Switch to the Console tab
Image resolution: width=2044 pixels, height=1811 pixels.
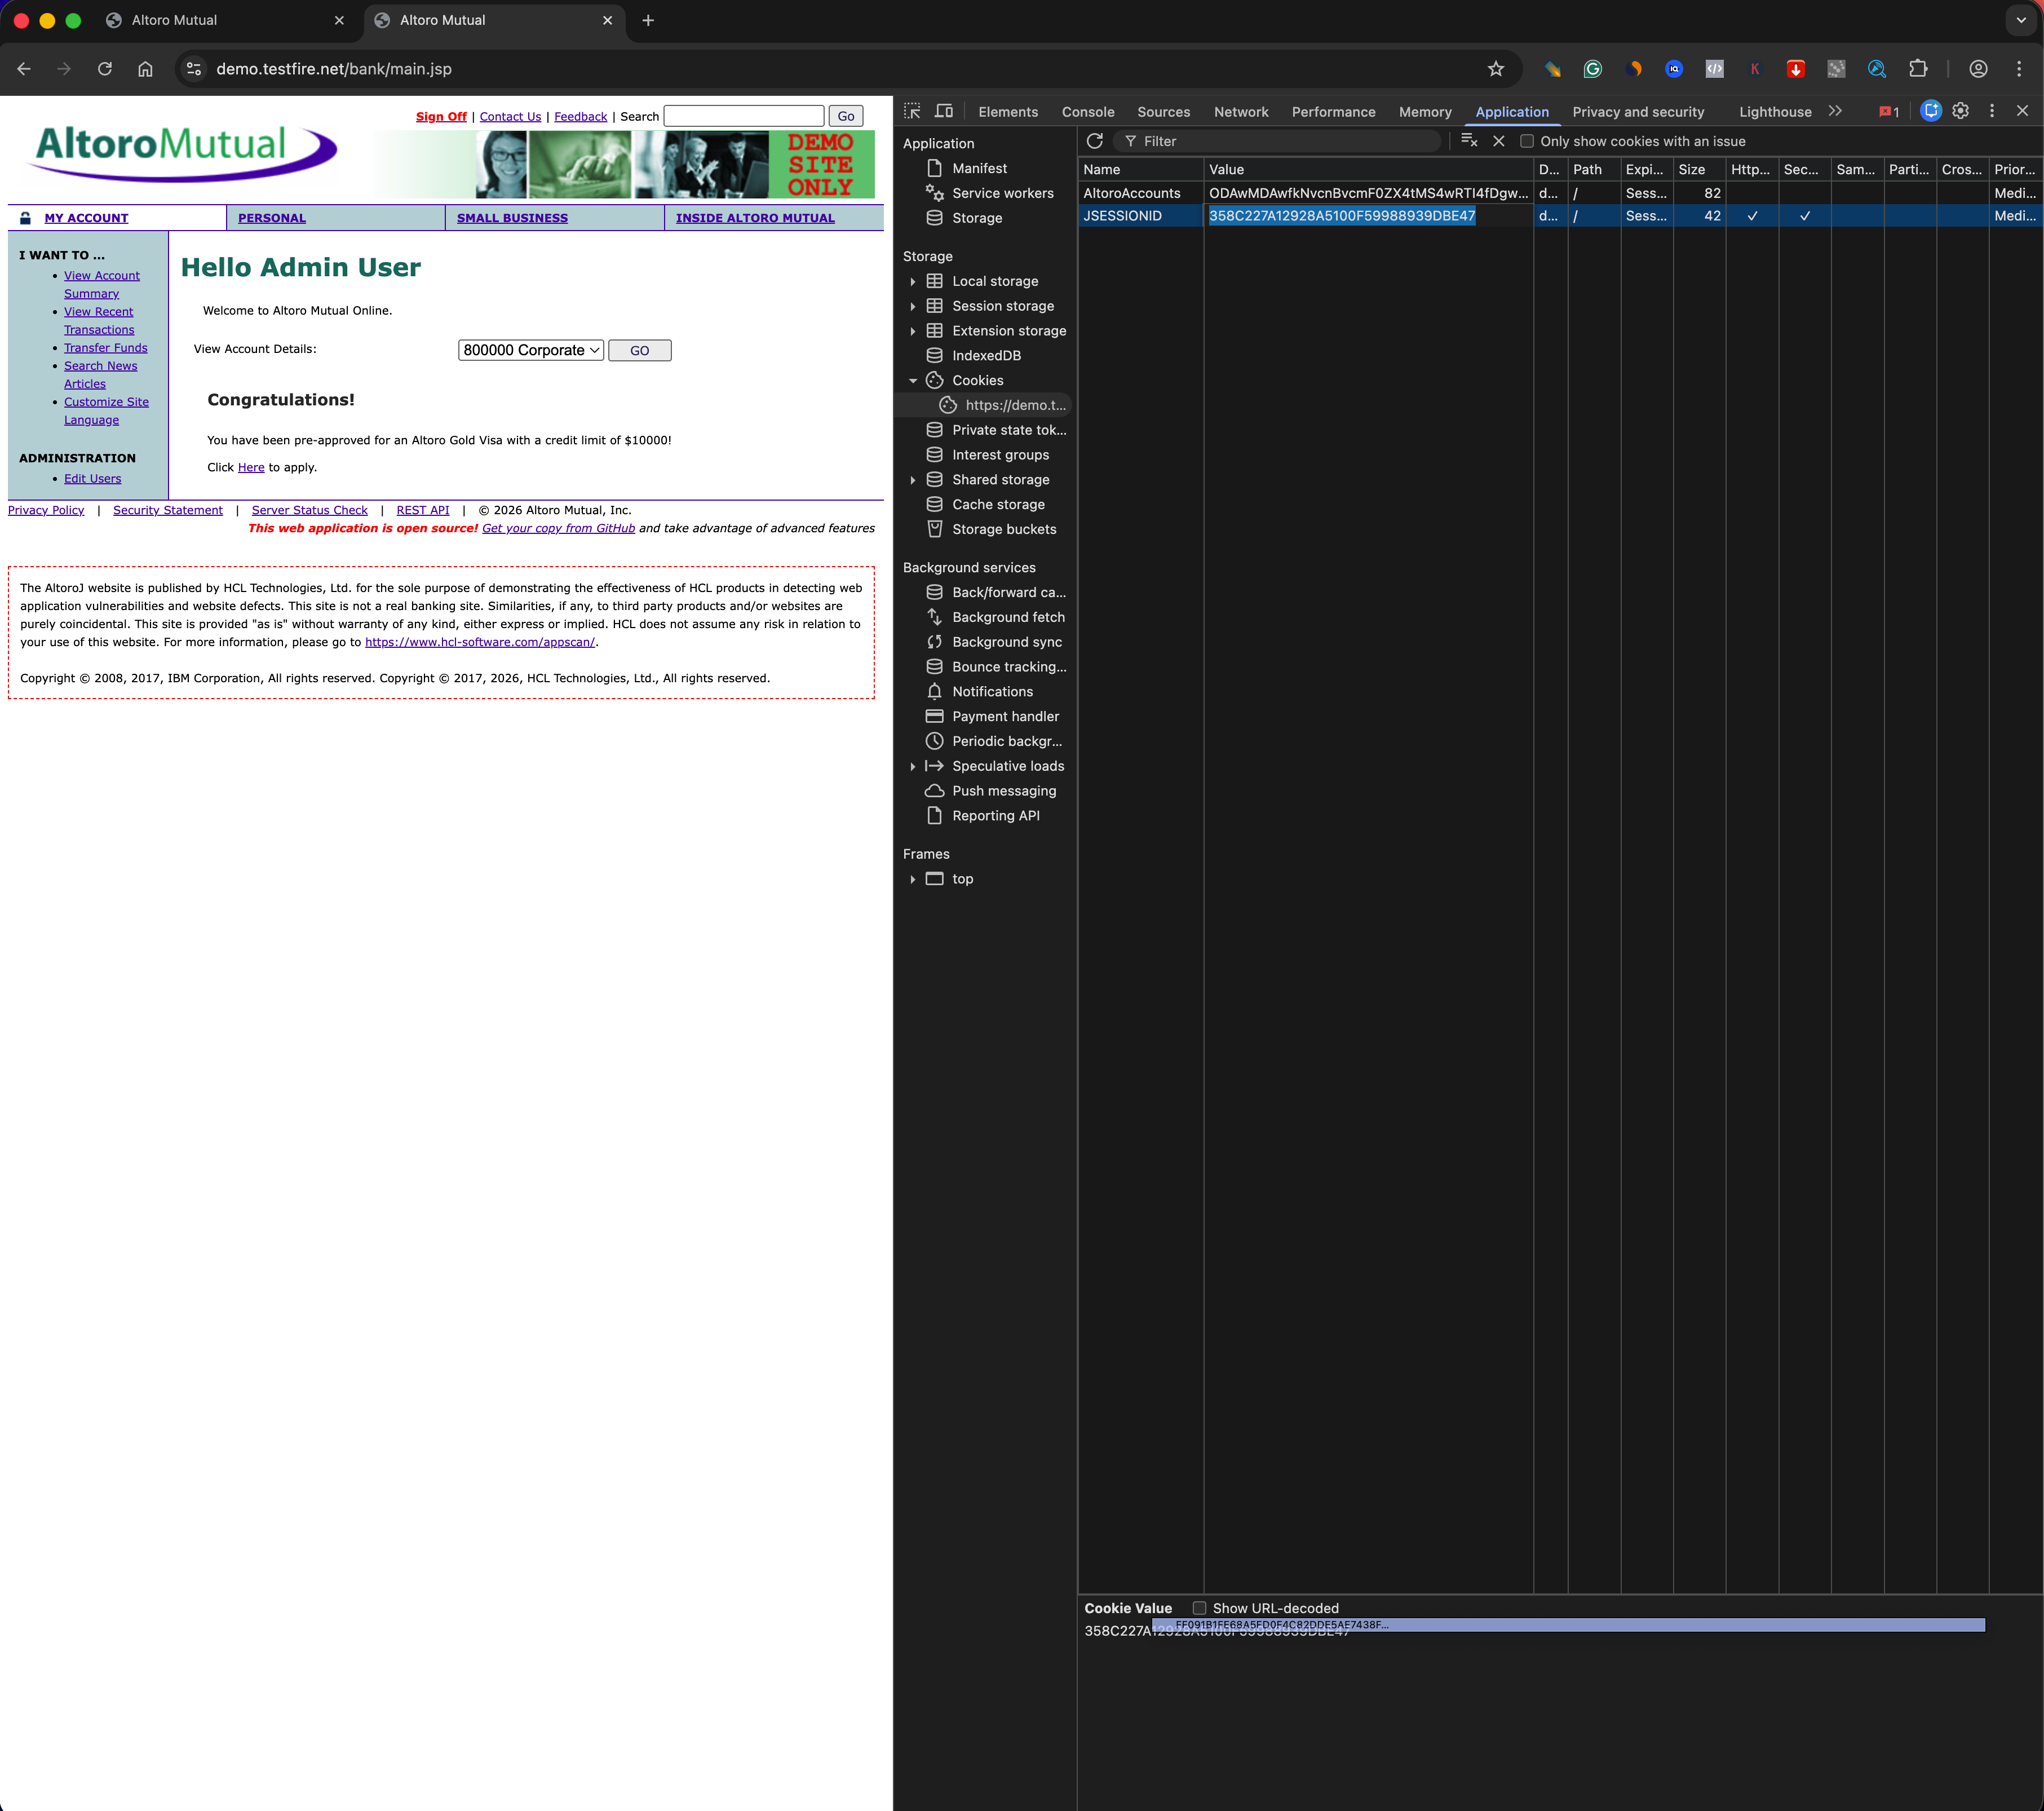[1087, 112]
